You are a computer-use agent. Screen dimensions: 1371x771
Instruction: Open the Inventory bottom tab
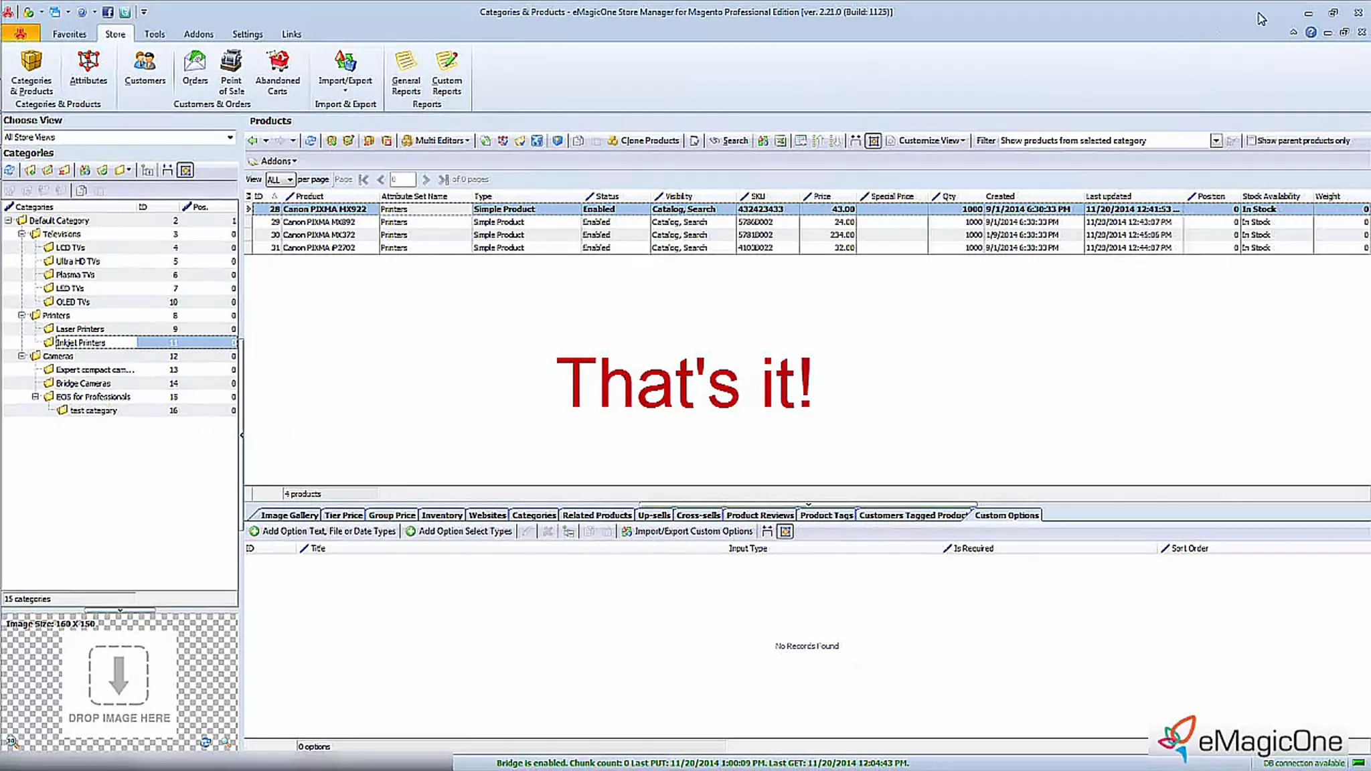tap(441, 515)
